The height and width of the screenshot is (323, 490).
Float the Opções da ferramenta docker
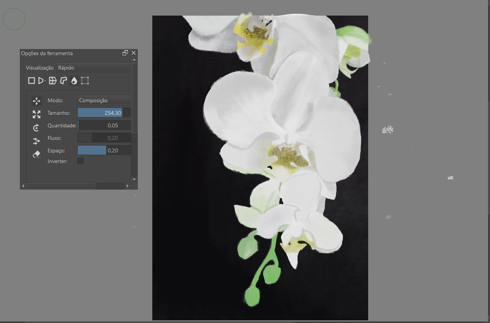pyautogui.click(x=125, y=53)
